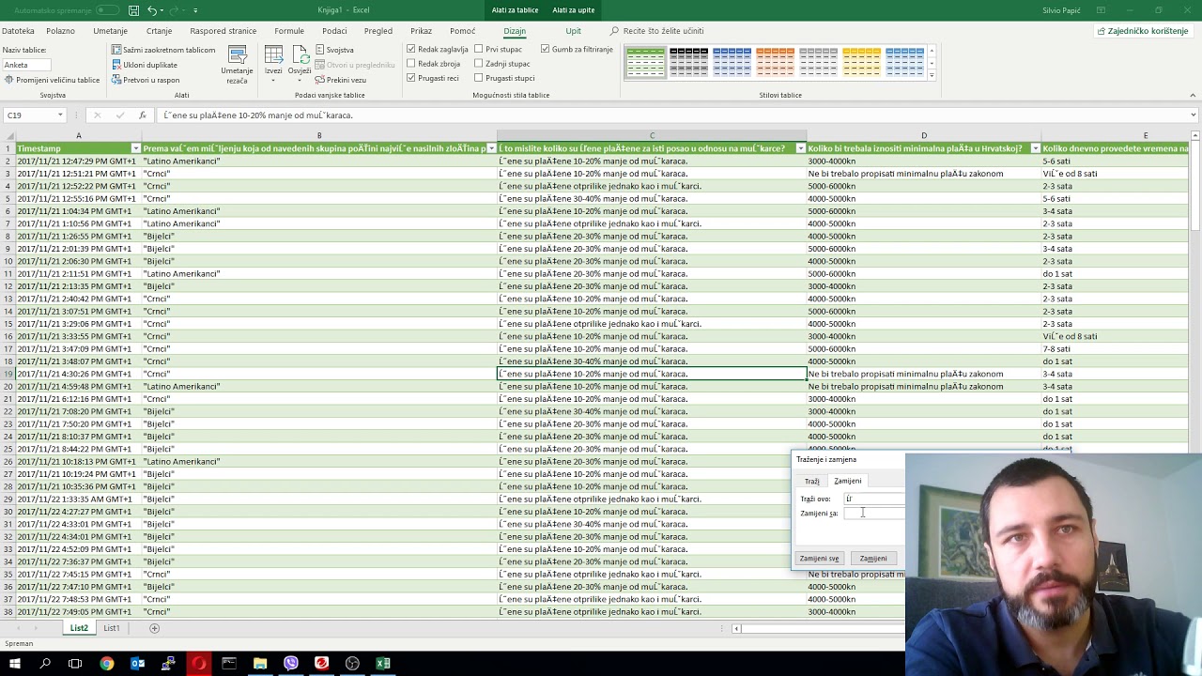Viewport: 1202px width, 676px height.
Task: Open Umetanje rezača slicer insert tool
Action: tap(237, 64)
